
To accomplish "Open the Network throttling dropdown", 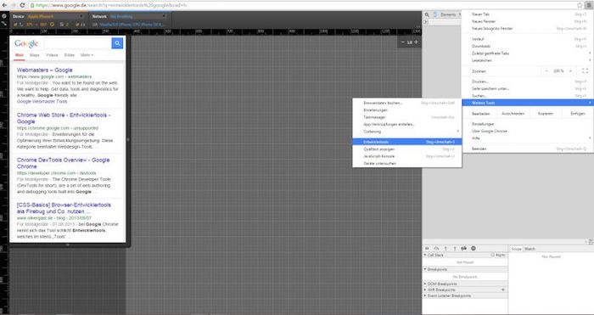I will (x=137, y=17).
